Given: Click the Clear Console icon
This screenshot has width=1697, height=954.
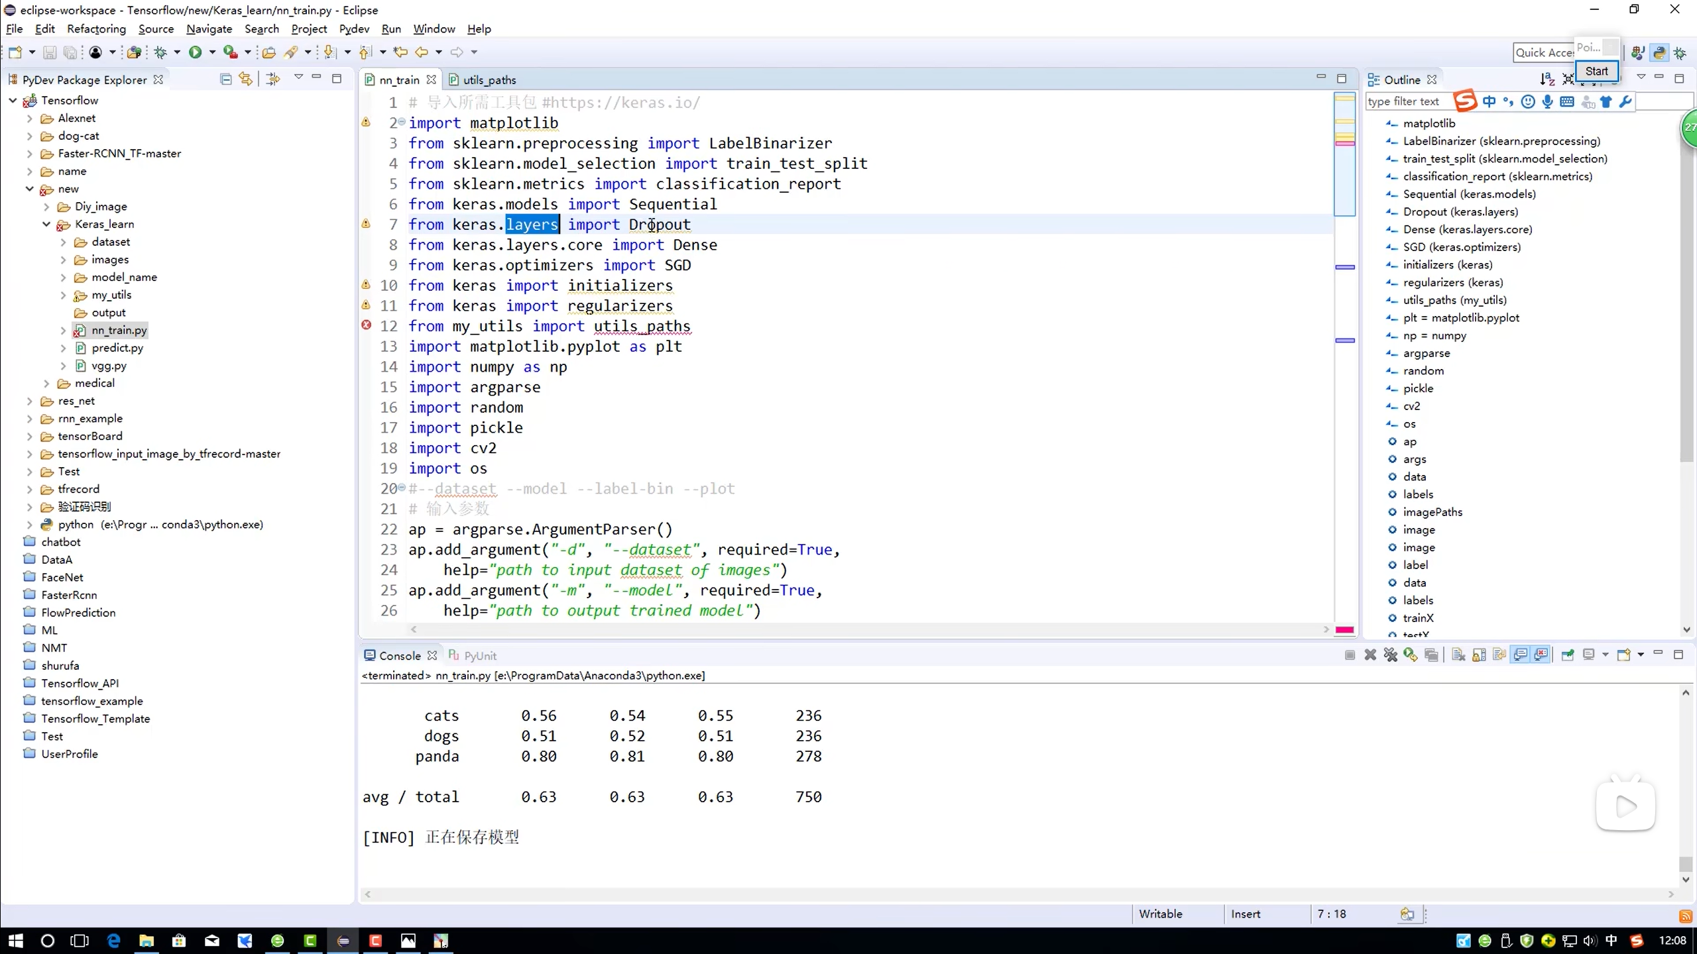Looking at the screenshot, I should pos(1458,655).
